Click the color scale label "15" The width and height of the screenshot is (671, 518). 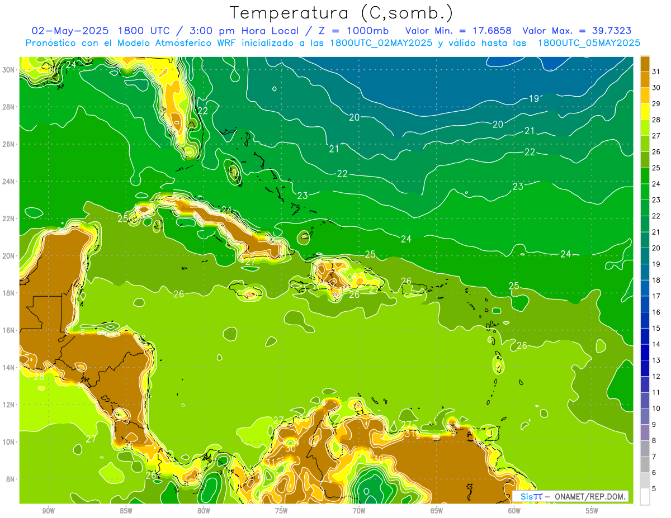(x=656, y=328)
